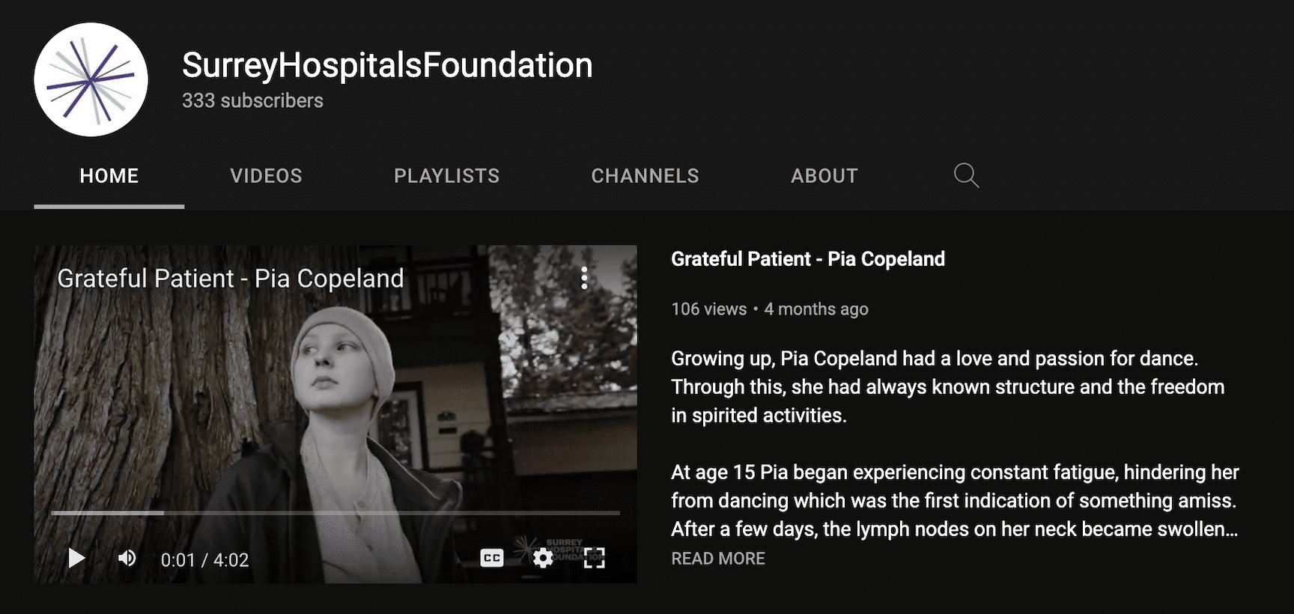The width and height of the screenshot is (1294, 614).
Task: Click the SurreyHospitalsFoundation channel name
Action: click(387, 65)
